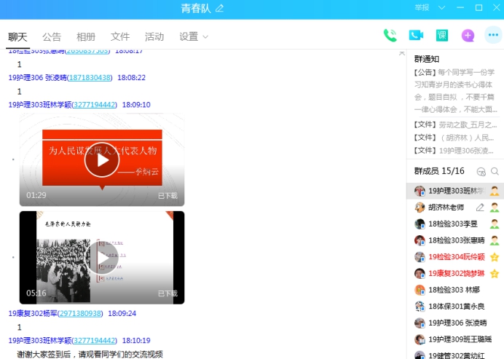The width and height of the screenshot is (504, 359).
Task: Go to the 相册 tab
Action: click(x=86, y=36)
